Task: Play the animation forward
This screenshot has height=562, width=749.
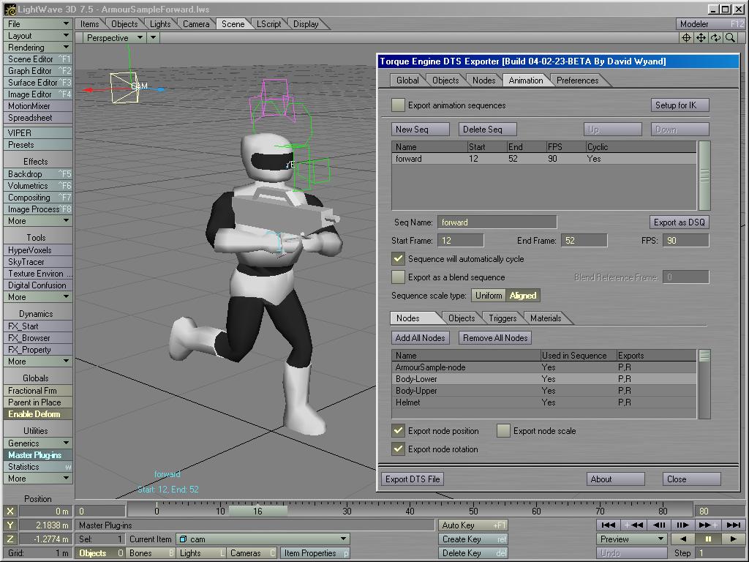Action: [733, 539]
